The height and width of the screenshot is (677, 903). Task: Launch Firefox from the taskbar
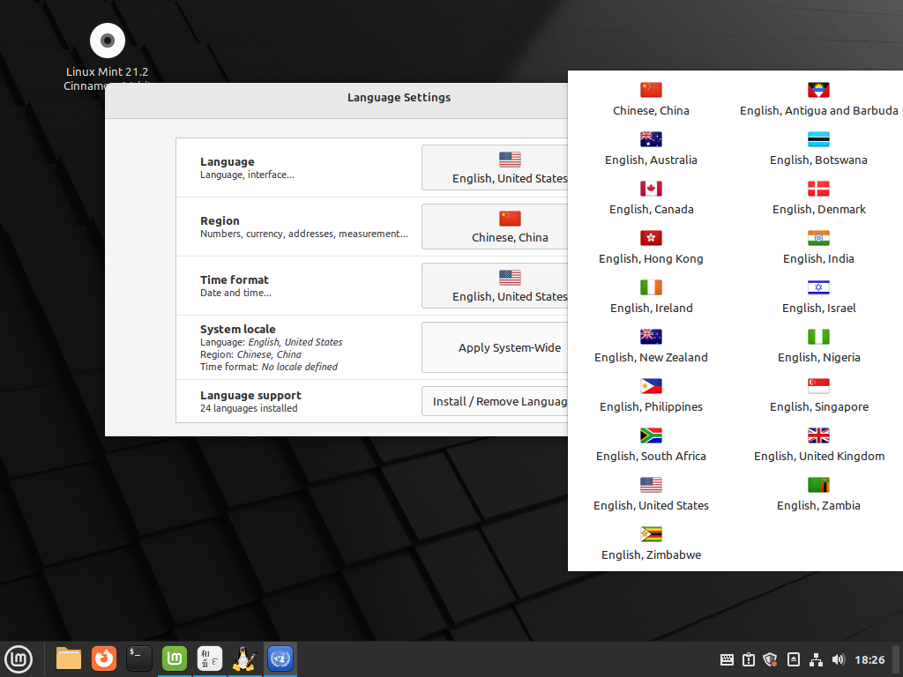103,658
